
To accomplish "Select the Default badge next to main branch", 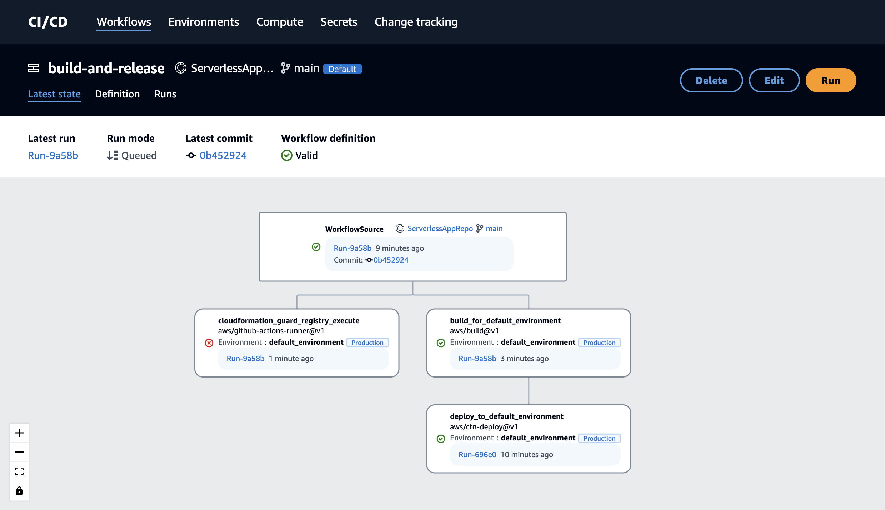I will [342, 69].
